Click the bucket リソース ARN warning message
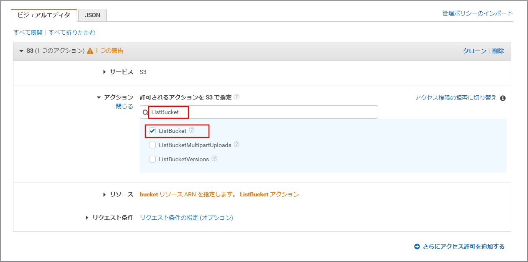Viewport: 528px width, 262px height. [219, 194]
